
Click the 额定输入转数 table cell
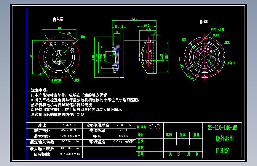click(x=42, y=142)
